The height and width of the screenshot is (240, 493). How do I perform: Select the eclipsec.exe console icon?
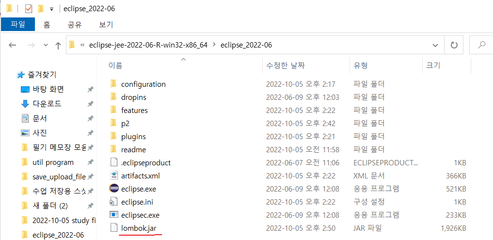point(113,215)
